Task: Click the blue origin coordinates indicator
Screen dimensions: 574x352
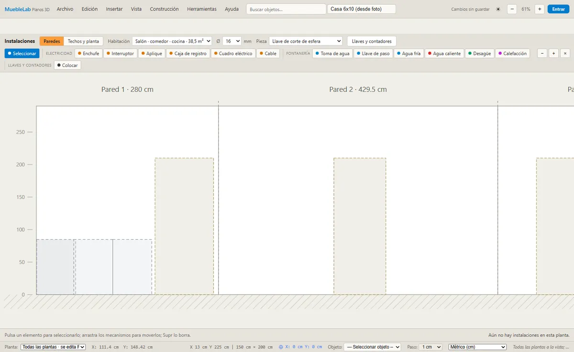Action: [300, 347]
